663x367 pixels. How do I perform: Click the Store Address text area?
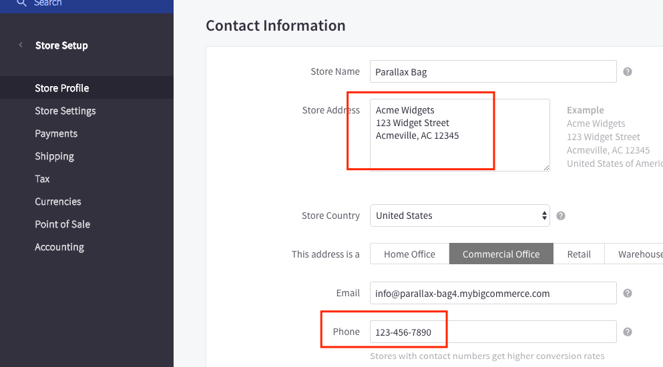point(459,135)
